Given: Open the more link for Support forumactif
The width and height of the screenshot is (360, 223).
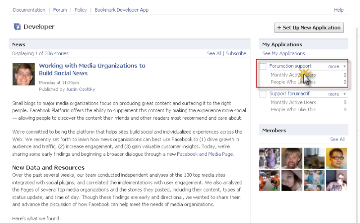Looking at the screenshot, I should click(333, 94).
